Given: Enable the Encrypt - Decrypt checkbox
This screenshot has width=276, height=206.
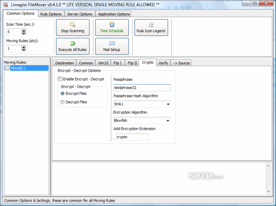Looking at the screenshot, I should point(60,79).
